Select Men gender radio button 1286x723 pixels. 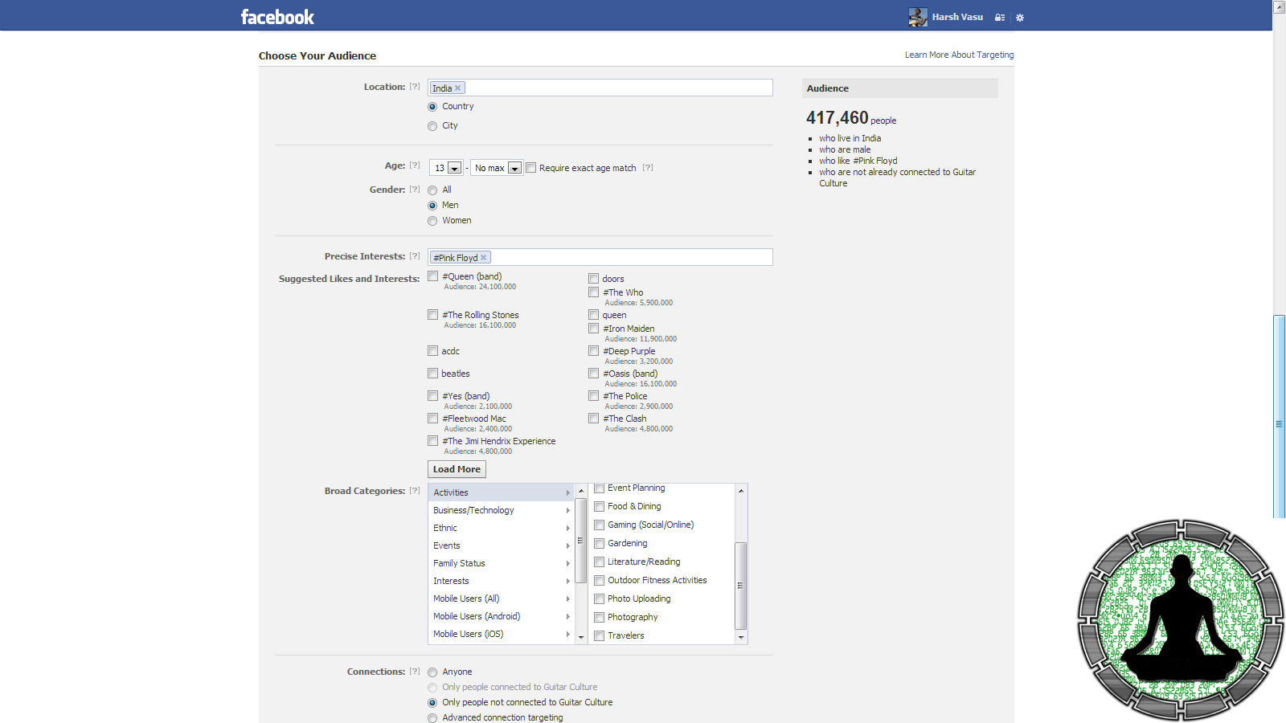coord(432,206)
